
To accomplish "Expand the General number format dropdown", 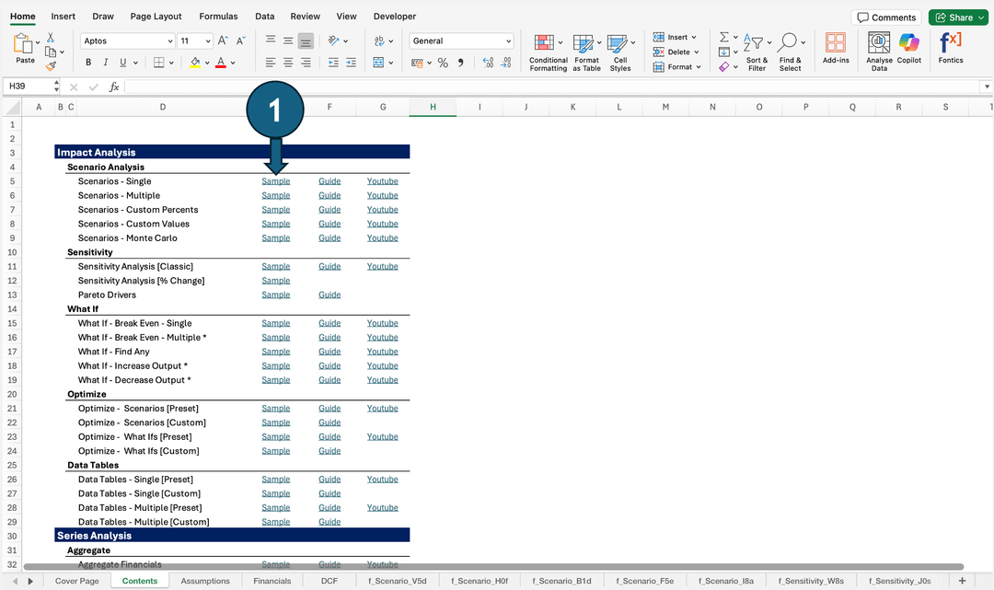I will click(x=461, y=40).
